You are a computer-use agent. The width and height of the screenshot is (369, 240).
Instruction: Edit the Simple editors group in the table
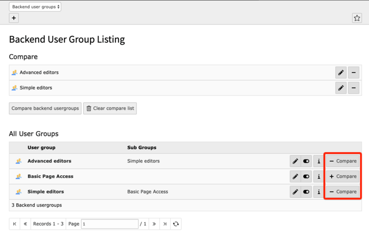click(295, 192)
